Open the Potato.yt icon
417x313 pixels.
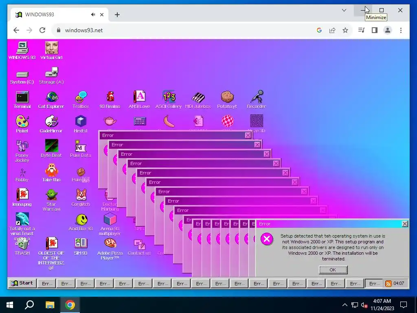click(227, 100)
